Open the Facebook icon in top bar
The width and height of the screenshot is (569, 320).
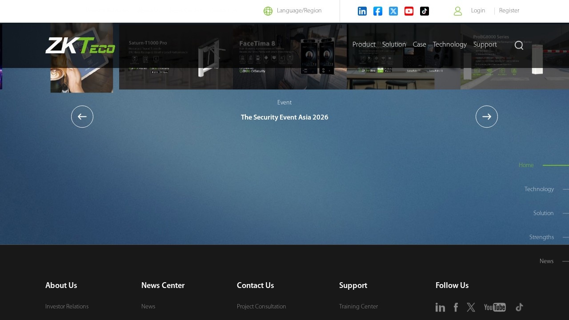click(378, 11)
